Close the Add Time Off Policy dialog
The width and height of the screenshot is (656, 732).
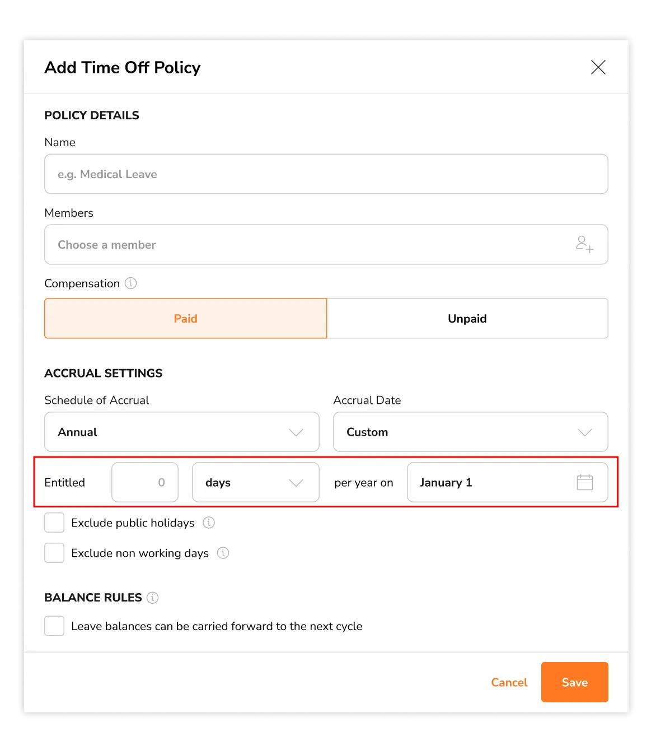point(598,67)
